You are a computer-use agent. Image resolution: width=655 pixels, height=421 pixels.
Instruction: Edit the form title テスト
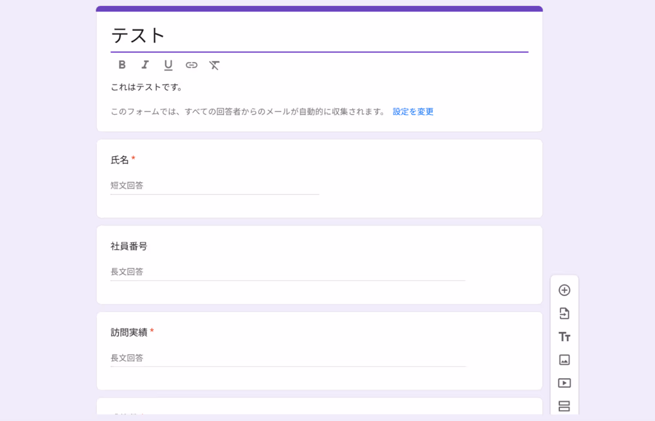pyautogui.click(x=319, y=36)
